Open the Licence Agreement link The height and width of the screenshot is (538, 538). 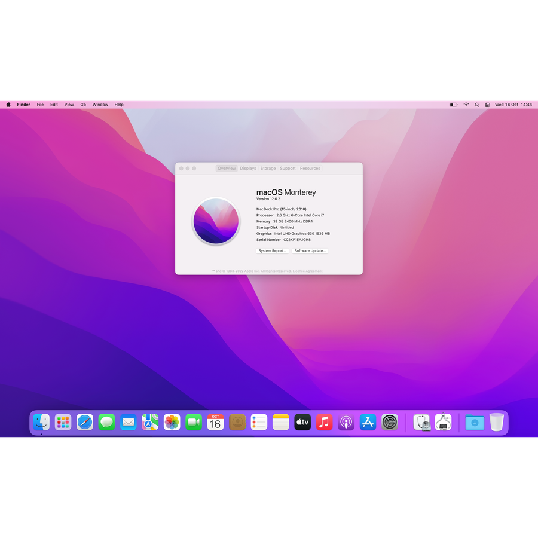click(x=307, y=271)
